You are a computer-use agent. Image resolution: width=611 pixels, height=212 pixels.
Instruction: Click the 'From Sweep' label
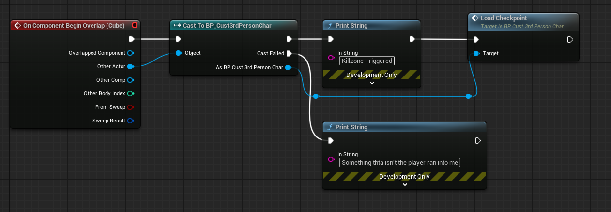click(110, 107)
